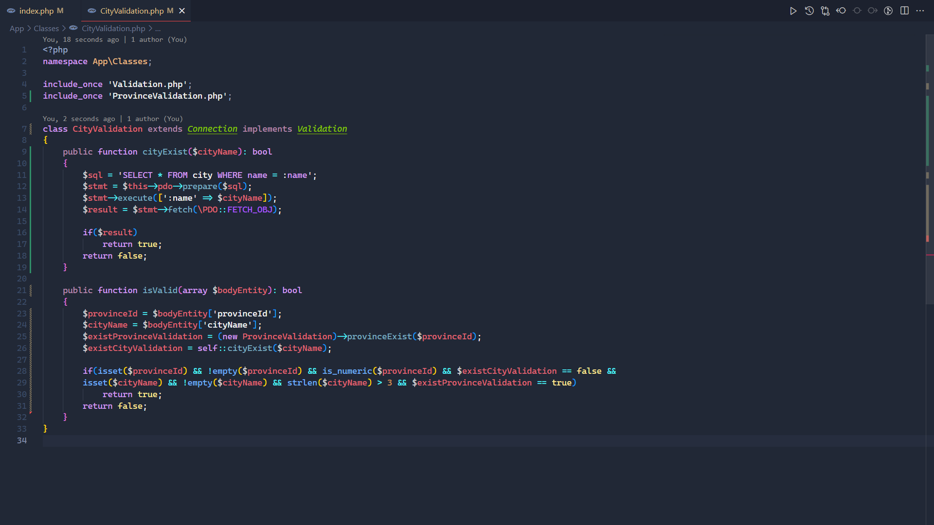Click is_numeric call on line 28

347,371
